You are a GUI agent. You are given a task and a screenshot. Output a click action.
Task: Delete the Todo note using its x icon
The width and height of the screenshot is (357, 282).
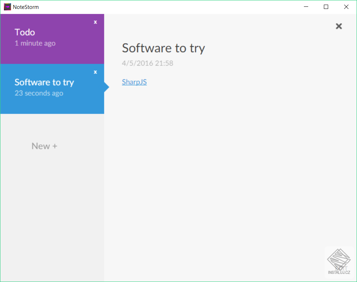[95, 22]
